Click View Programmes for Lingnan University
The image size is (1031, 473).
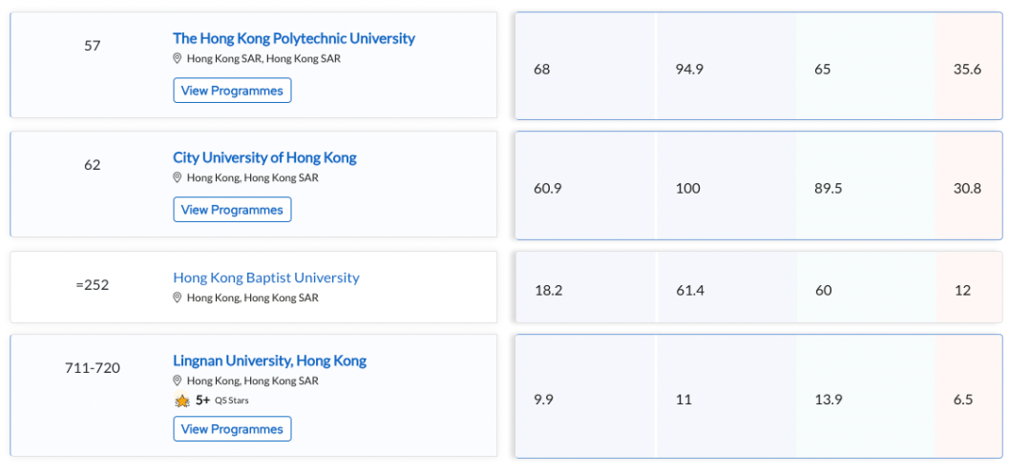[232, 429]
